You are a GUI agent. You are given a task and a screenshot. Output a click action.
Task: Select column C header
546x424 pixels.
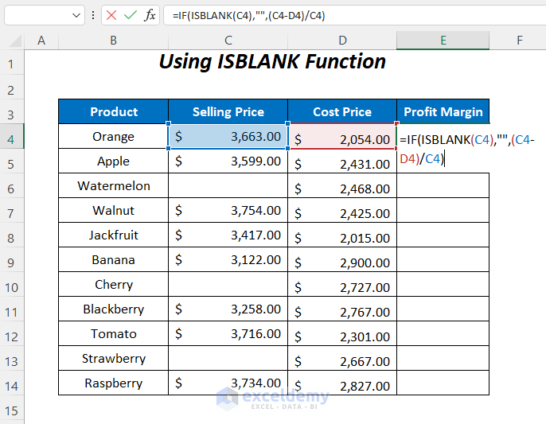[x=228, y=41]
